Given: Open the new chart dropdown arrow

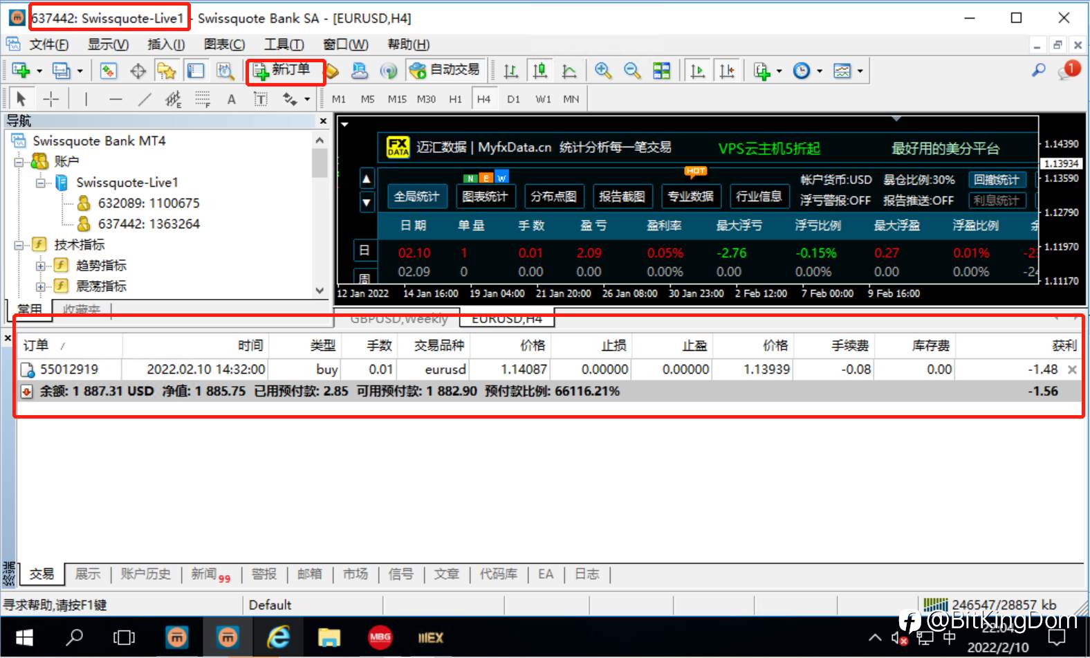Looking at the screenshot, I should point(39,71).
